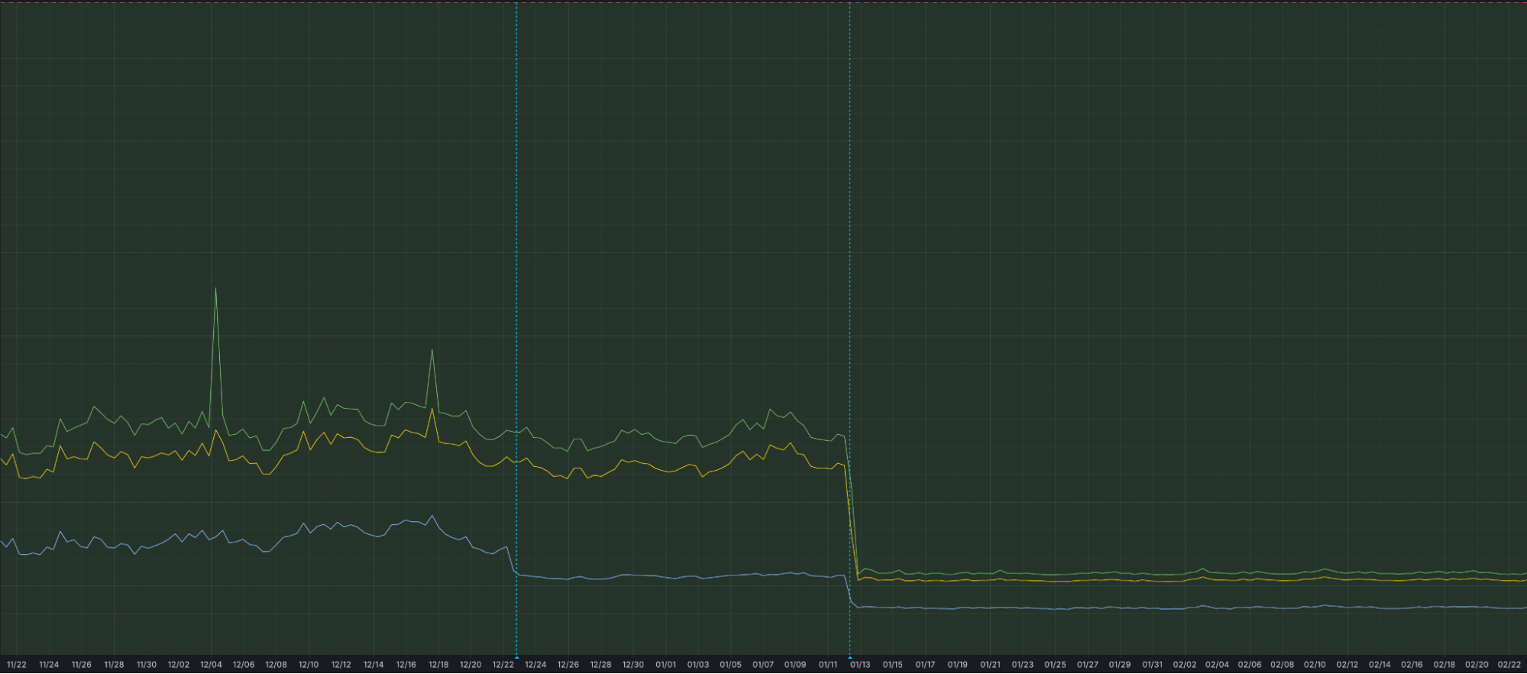Click the annotation marker triangle near 12/23
The height and width of the screenshot is (674, 1527).
[x=516, y=656]
